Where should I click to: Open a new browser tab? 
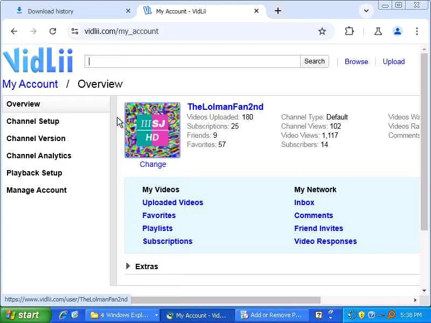click(278, 11)
